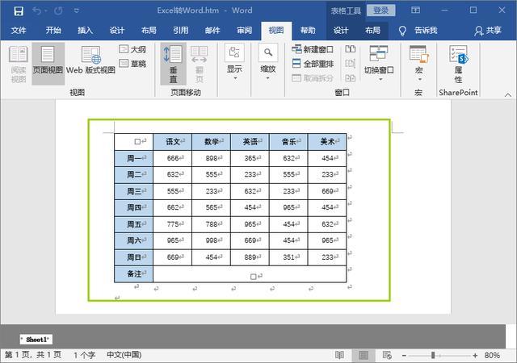Click the 美术 header cell

[x=327, y=142]
